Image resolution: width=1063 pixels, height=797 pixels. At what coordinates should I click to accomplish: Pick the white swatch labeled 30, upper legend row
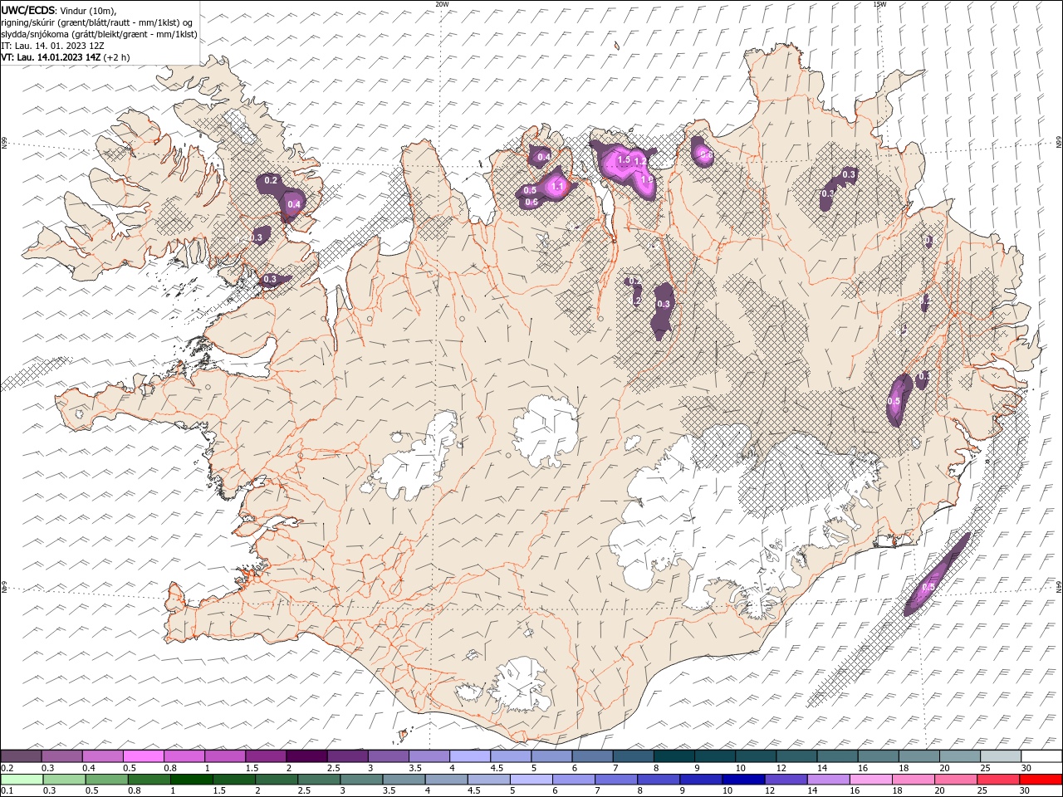[1041, 756]
